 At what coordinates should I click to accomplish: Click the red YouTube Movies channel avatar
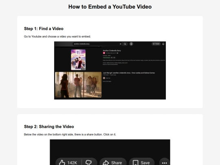104,53
